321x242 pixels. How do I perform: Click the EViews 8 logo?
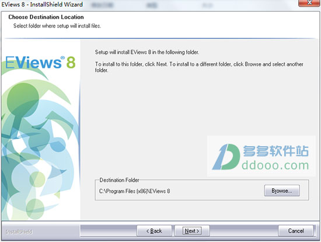pyautogui.click(x=40, y=63)
